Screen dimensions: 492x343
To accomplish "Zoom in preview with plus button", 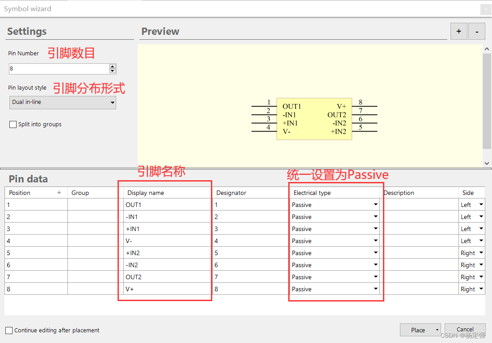I will coord(458,32).
